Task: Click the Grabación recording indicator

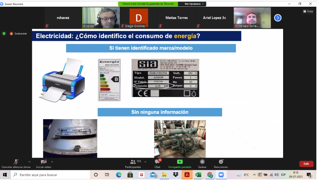Action: tap(18, 33)
